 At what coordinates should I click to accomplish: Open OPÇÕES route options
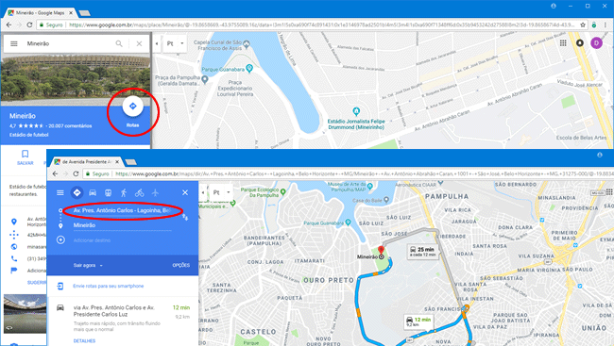pyautogui.click(x=181, y=265)
